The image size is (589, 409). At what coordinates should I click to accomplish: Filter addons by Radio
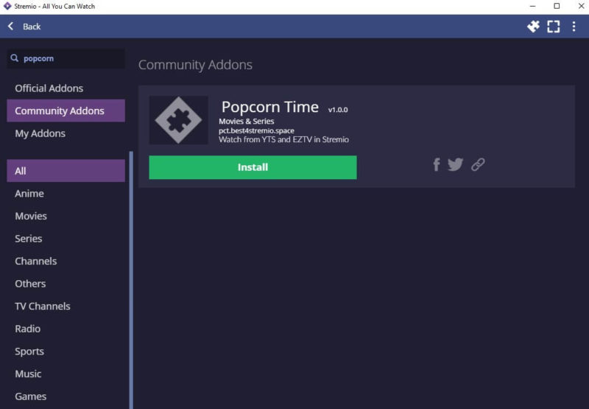click(x=66, y=329)
